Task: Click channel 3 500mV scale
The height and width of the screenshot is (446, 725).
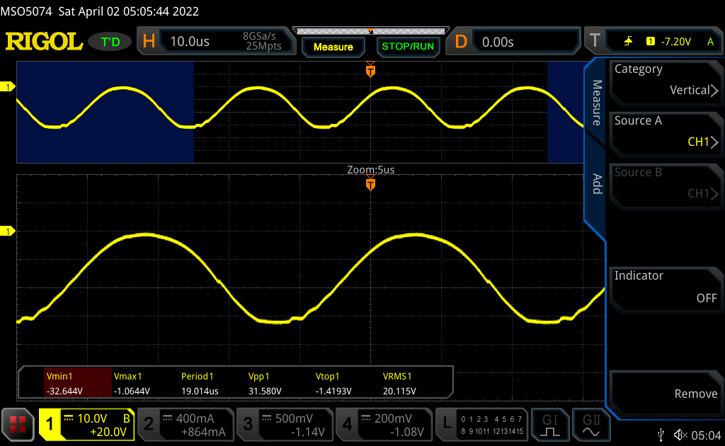Action: (x=294, y=418)
